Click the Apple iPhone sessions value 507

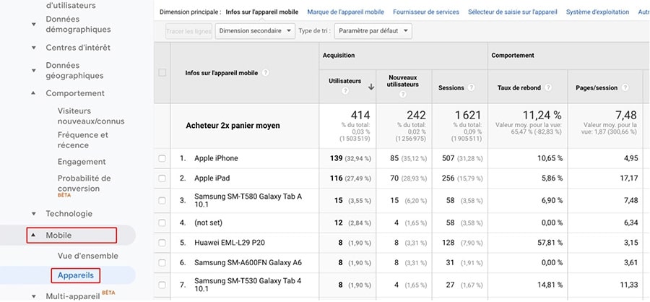[448, 158]
